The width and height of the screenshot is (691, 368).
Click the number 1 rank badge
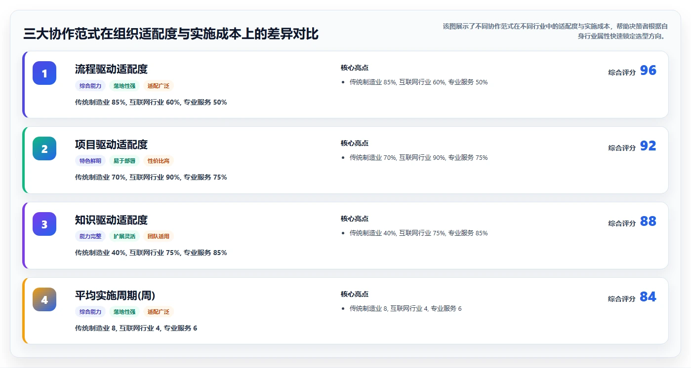pos(44,73)
